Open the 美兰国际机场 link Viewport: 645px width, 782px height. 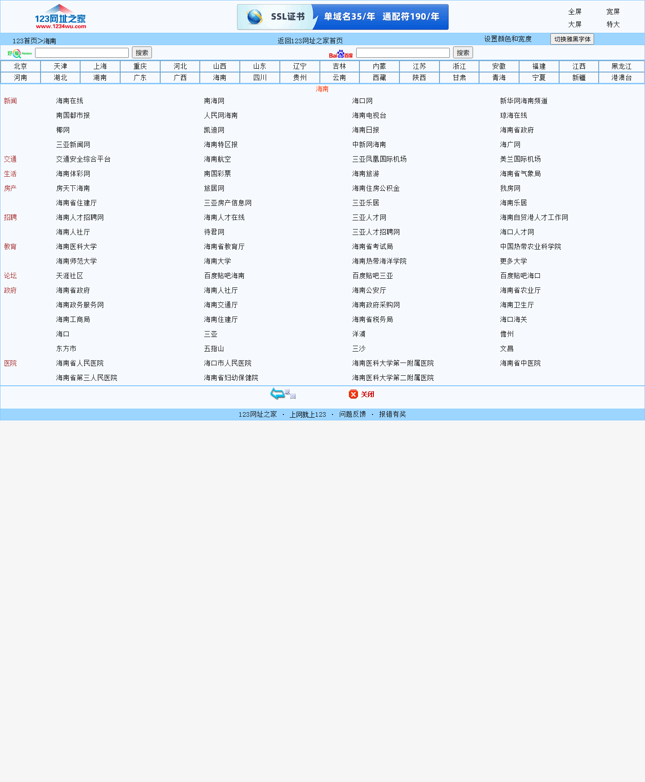point(520,159)
